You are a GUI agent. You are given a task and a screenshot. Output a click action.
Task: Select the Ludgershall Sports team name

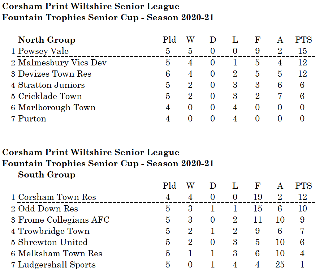click(x=57, y=265)
